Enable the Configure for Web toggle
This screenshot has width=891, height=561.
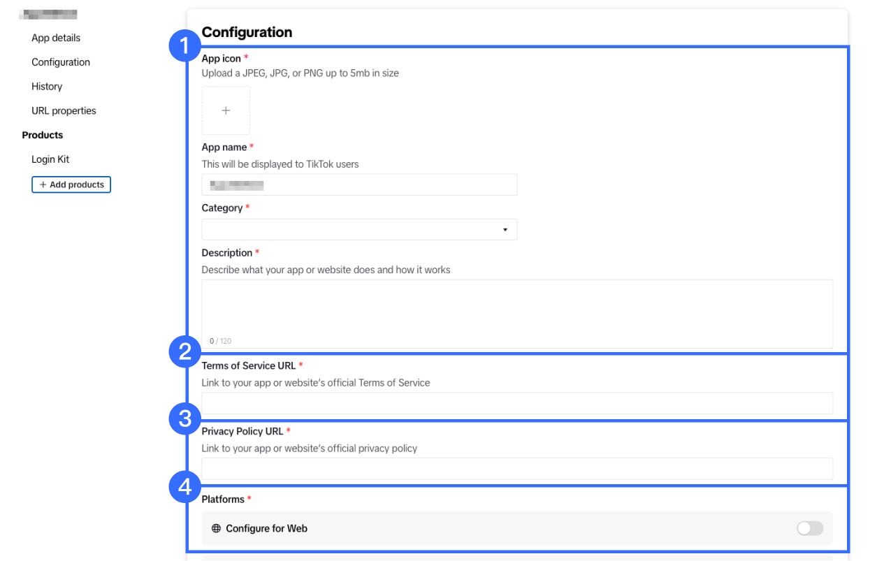point(810,528)
